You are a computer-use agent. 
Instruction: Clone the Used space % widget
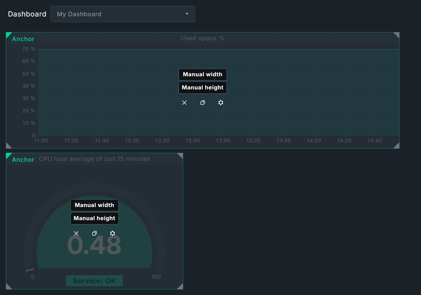point(202,103)
